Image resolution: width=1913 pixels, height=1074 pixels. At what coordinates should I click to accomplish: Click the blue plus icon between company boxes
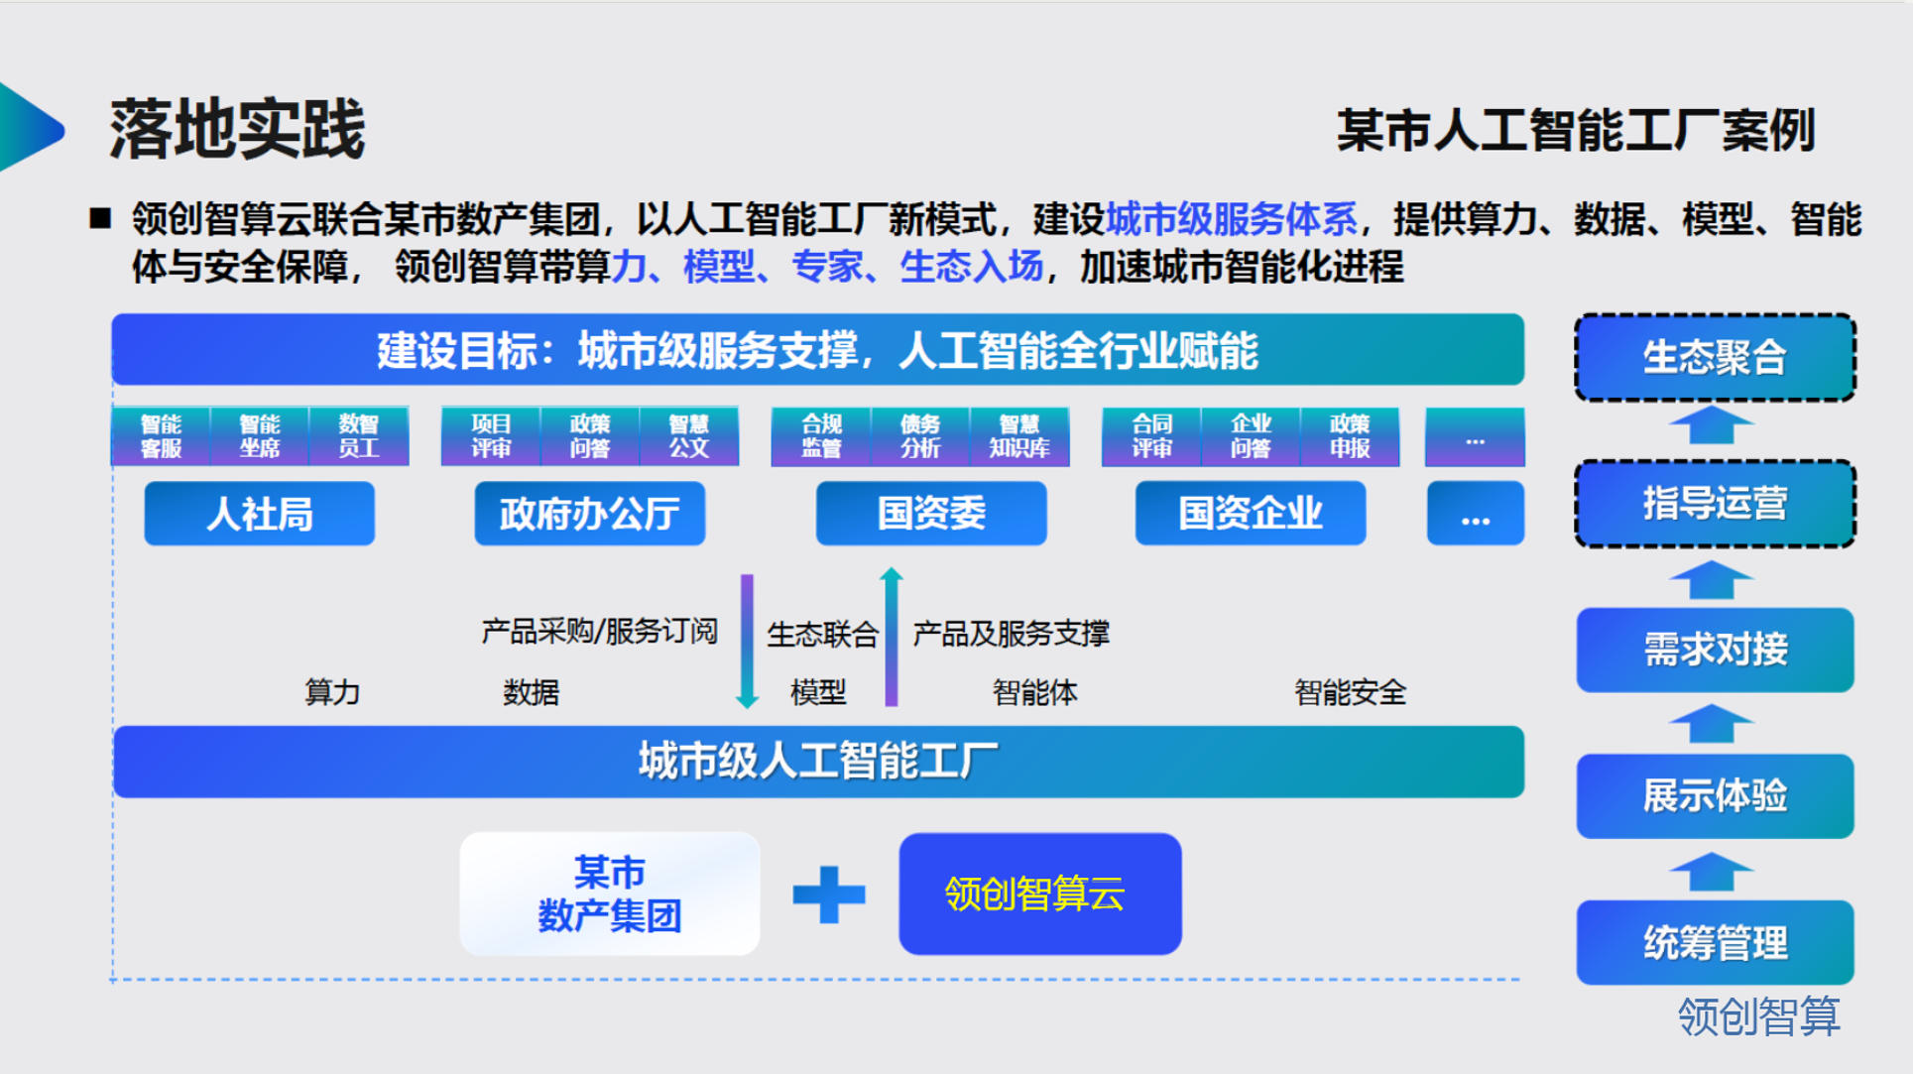pyautogui.click(x=829, y=894)
